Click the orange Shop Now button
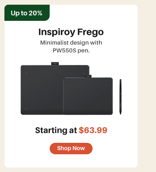The height and width of the screenshot is (172, 156). click(71, 149)
